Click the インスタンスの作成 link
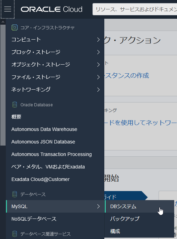This screenshot has width=177, height=239. click(127, 76)
